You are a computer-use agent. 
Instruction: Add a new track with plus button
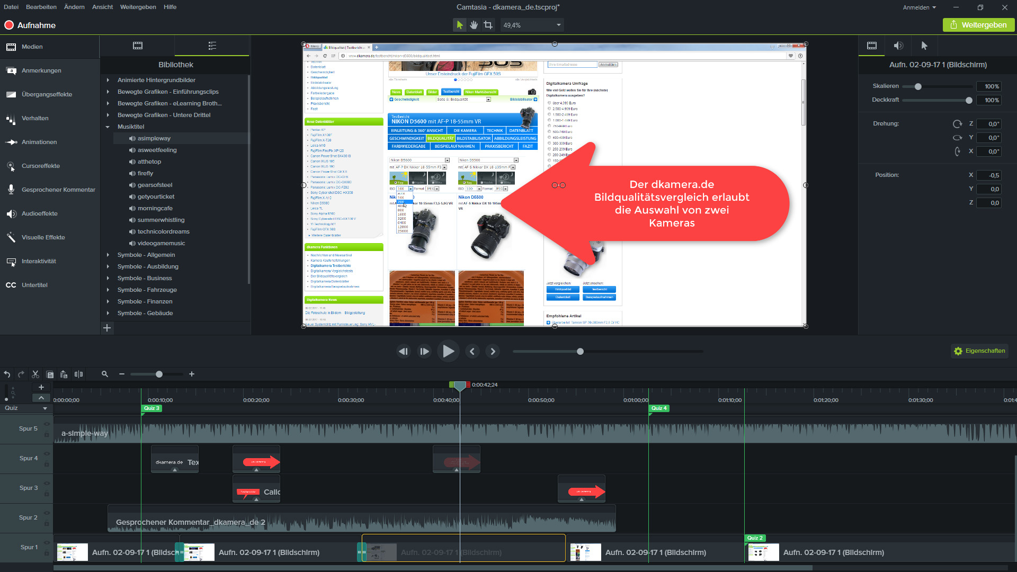[41, 387]
